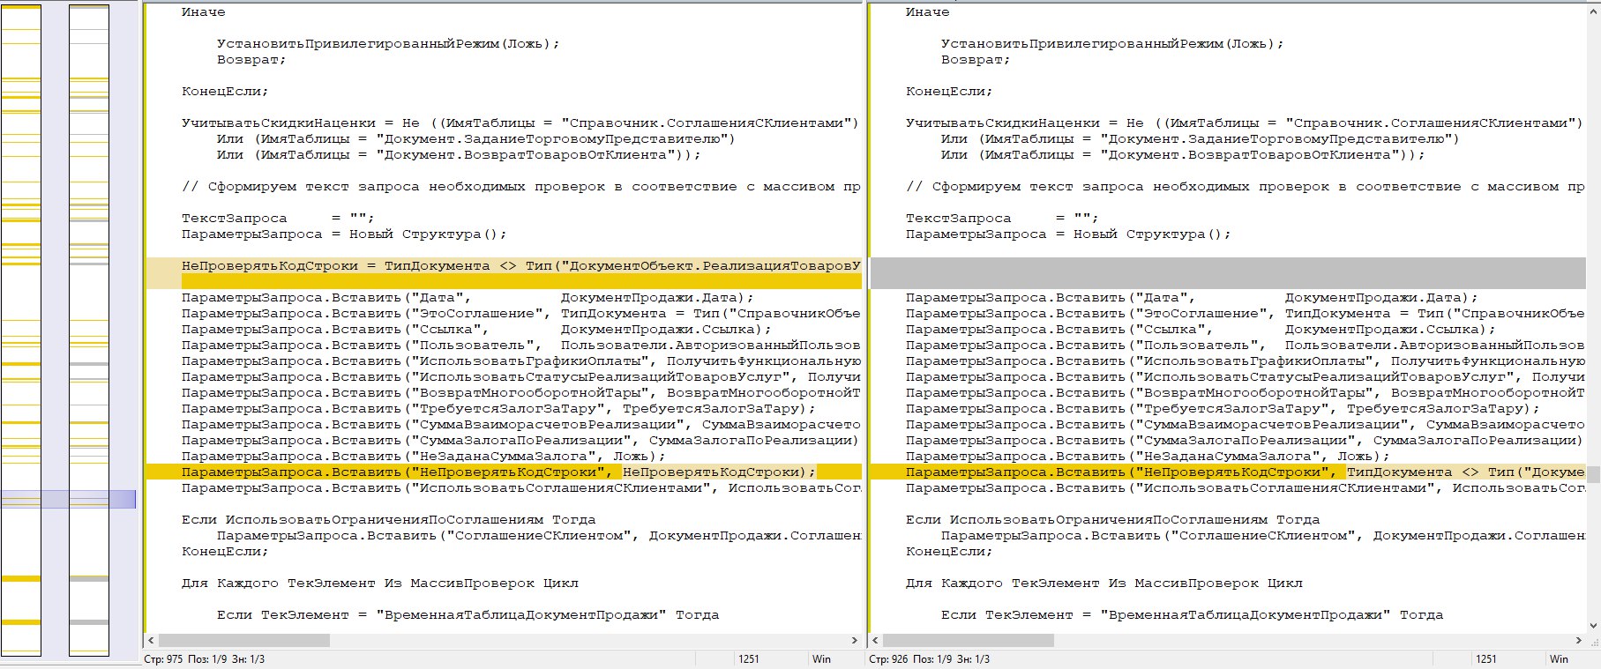
Task: Click the vertical scrollbar down arrow
Action: 1593,626
